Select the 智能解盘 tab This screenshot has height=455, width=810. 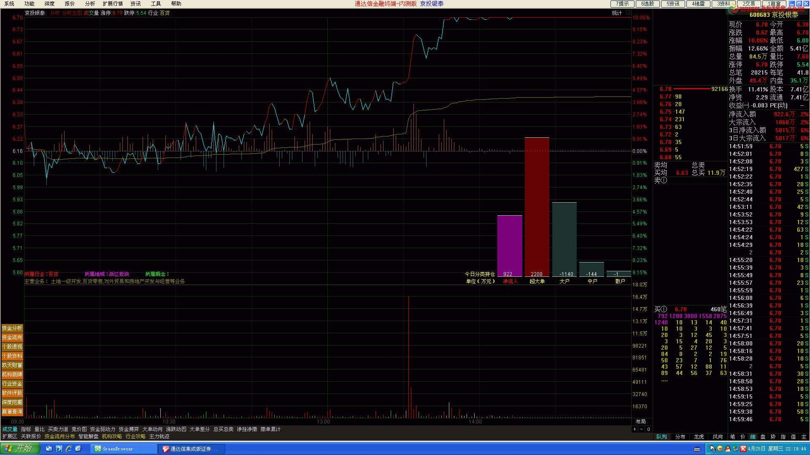(89, 436)
